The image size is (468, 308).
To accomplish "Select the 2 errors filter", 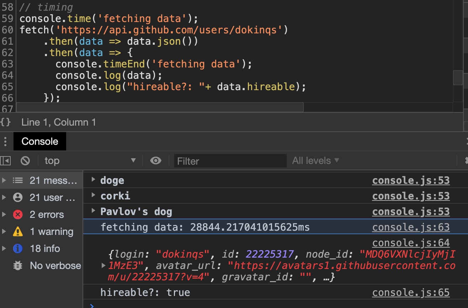I will tap(46, 215).
